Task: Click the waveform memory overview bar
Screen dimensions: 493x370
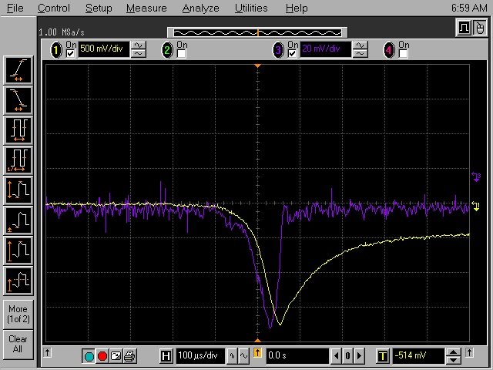Action: (257, 32)
